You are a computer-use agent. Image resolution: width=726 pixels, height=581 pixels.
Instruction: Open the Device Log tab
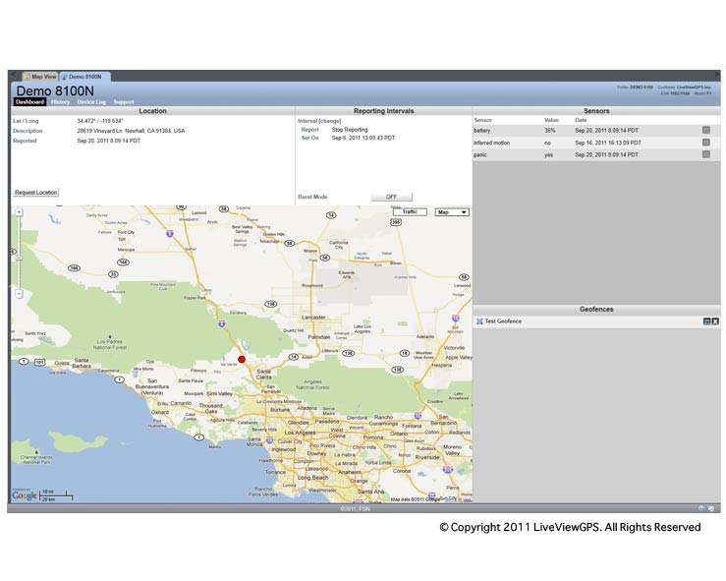(92, 102)
